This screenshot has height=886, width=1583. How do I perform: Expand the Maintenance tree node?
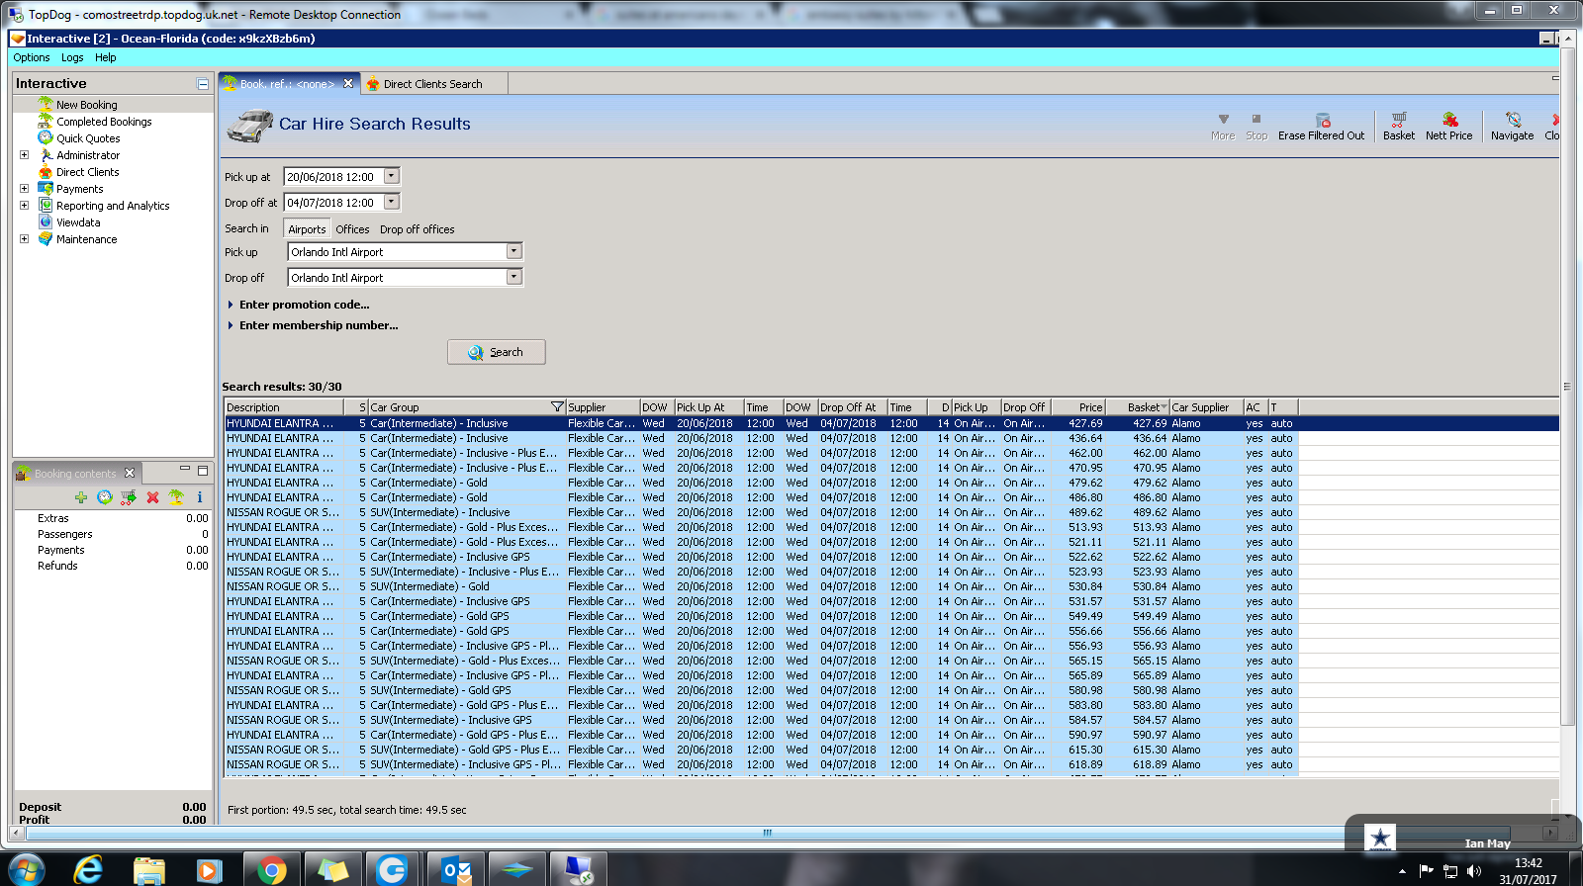(x=24, y=239)
